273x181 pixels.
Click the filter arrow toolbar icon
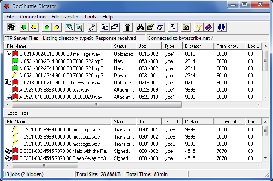[173, 27]
